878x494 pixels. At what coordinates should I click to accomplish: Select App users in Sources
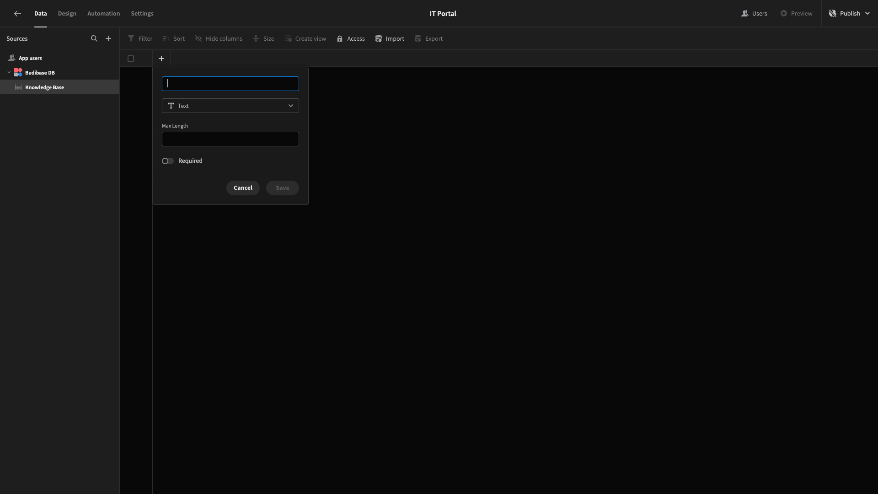tap(59, 58)
